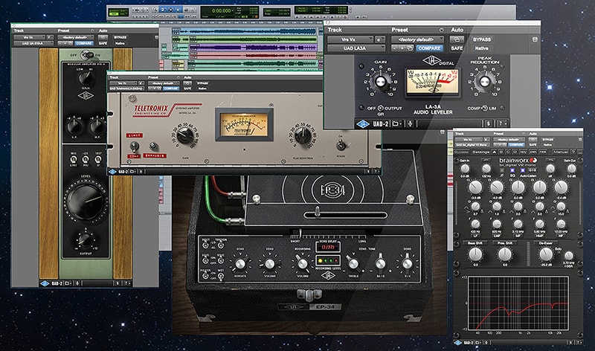
Task: Open the factory default preset dropdown in Teletronix window
Action: [163, 83]
